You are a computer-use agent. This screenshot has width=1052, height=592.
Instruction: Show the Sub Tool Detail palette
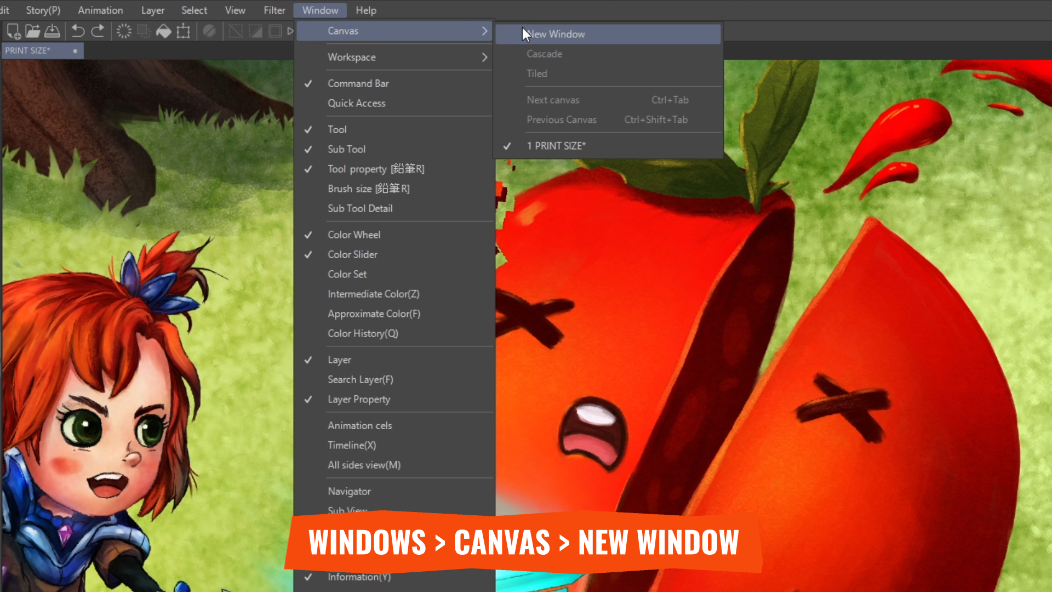click(393, 208)
